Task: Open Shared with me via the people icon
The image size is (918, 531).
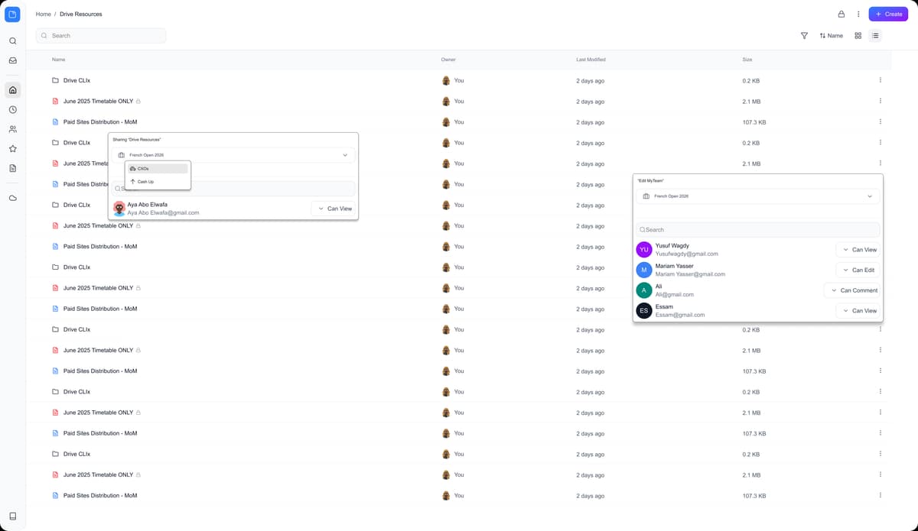Action: click(x=12, y=128)
